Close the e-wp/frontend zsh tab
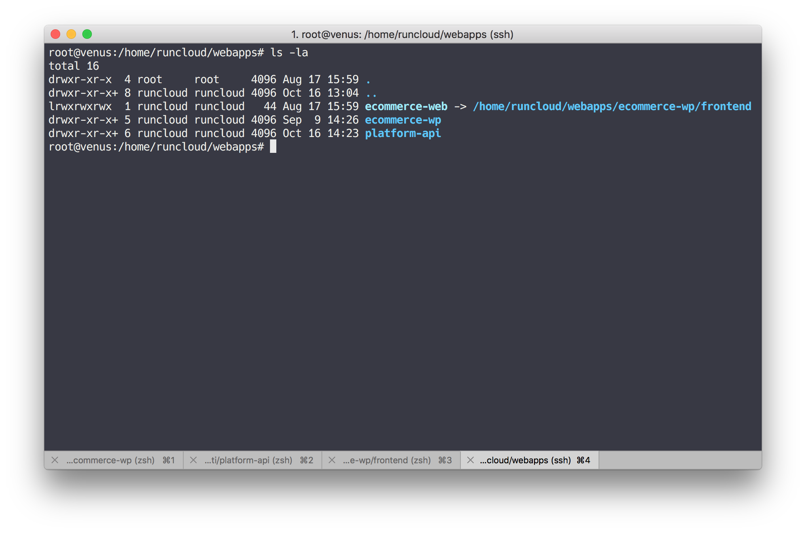Image resolution: width=806 pixels, height=533 pixels. tap(332, 460)
